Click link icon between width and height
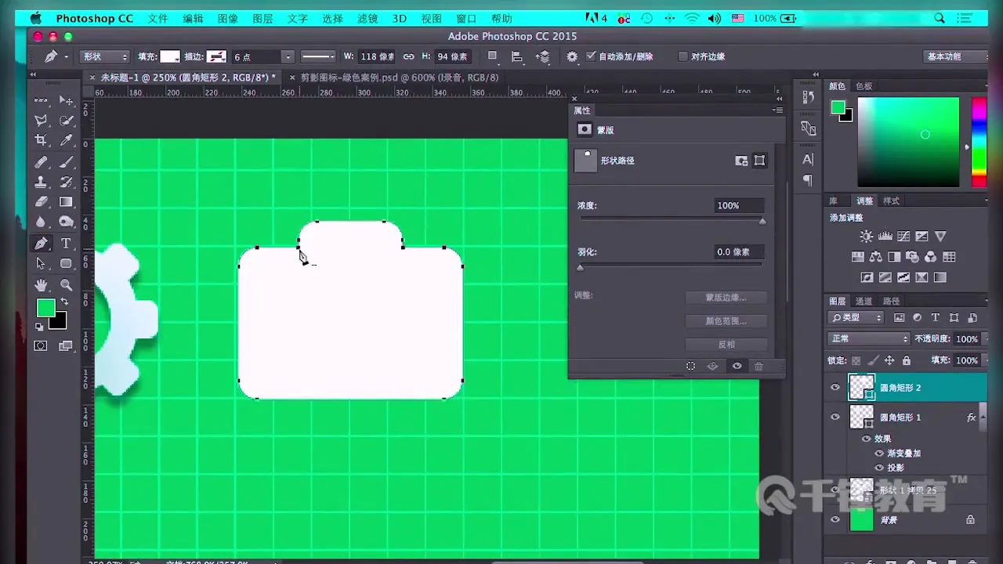1003x564 pixels. [x=408, y=56]
